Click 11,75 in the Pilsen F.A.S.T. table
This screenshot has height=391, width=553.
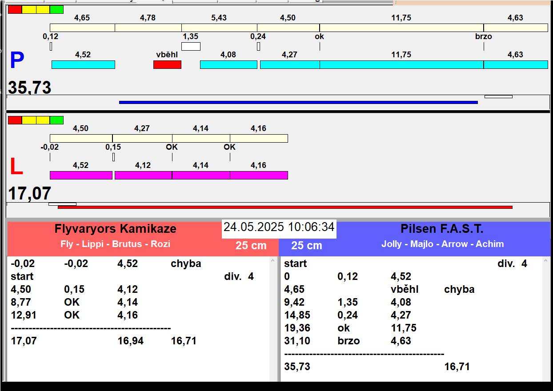click(x=404, y=328)
